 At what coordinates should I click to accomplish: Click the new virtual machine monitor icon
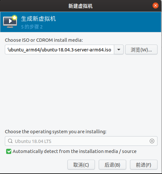coord(10,22)
